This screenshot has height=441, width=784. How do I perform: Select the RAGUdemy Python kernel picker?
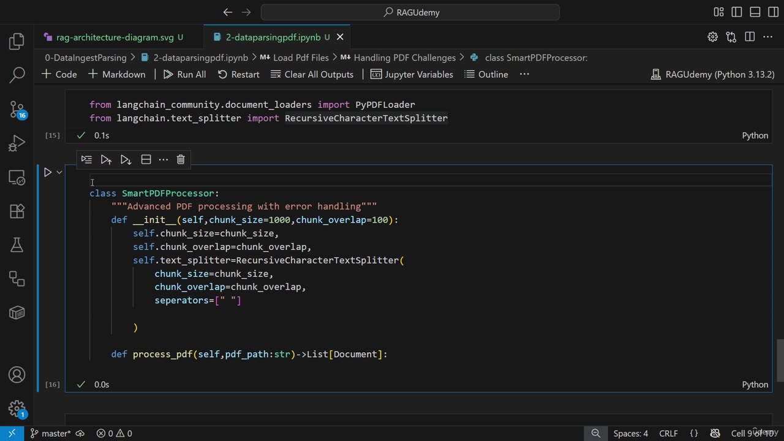pos(713,74)
